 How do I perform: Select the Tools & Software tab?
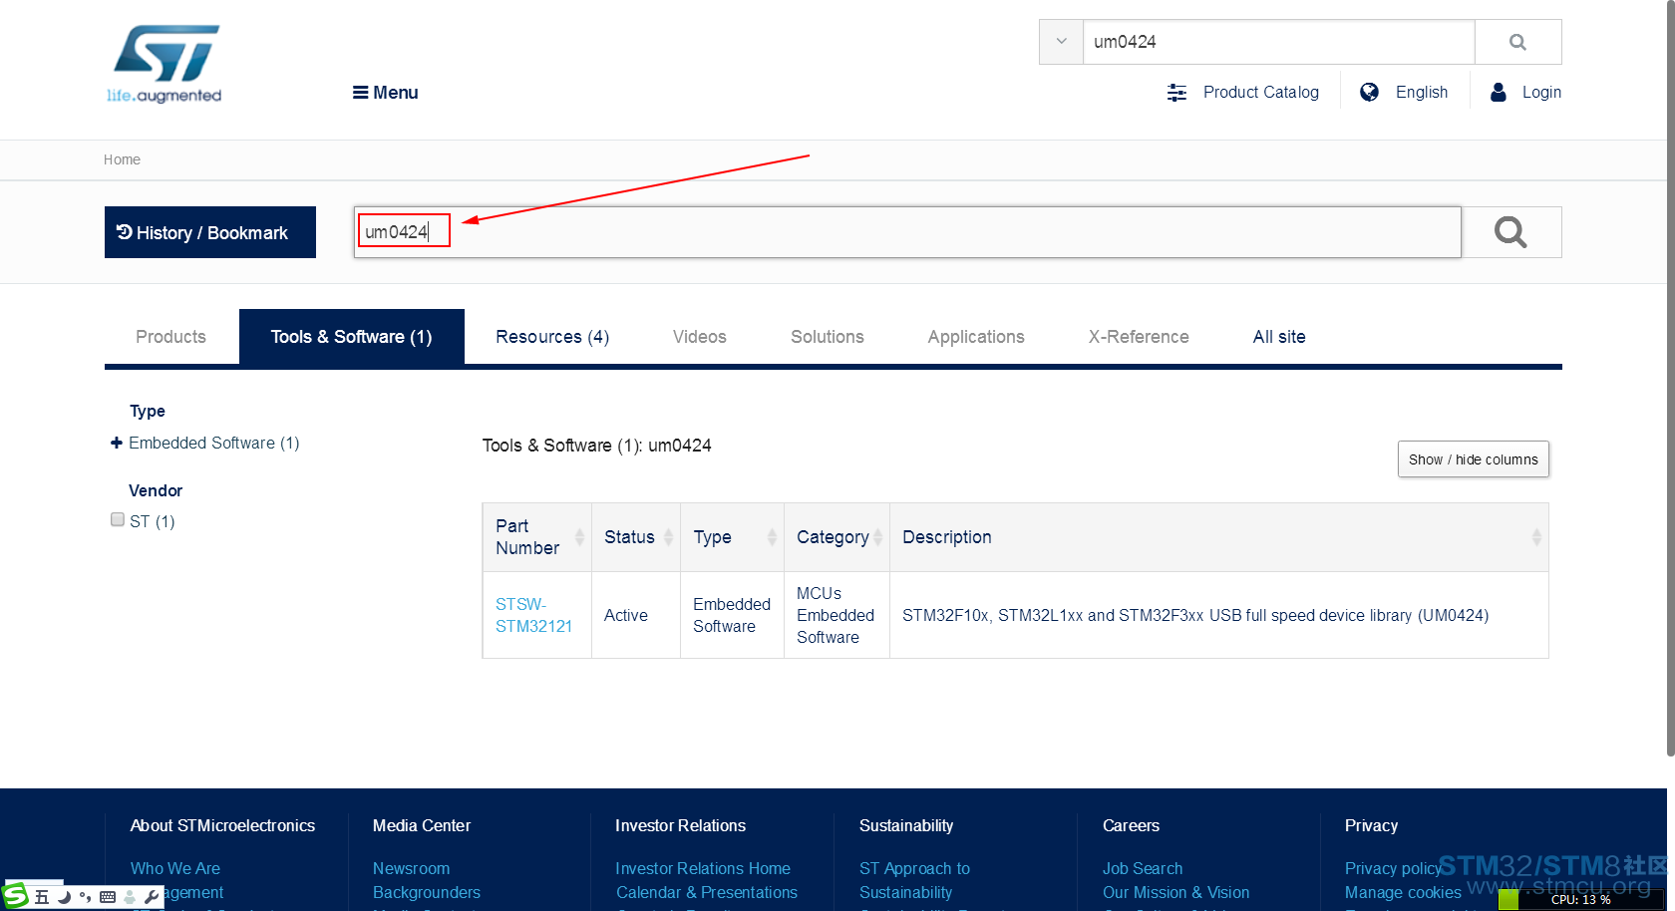[x=351, y=337]
